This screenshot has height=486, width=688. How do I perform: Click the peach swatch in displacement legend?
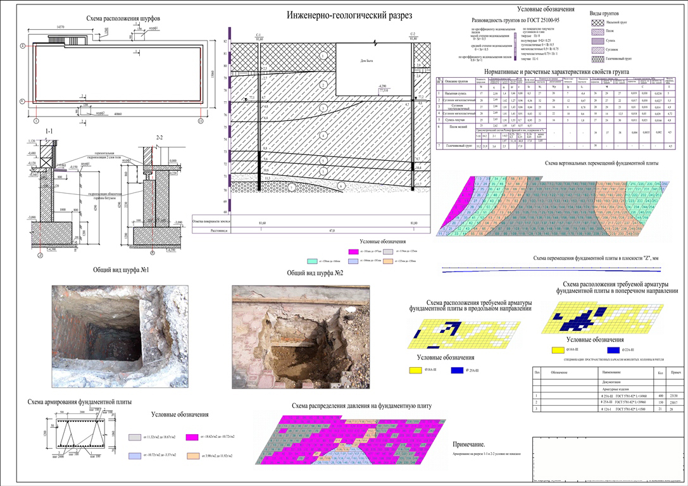click(387, 261)
